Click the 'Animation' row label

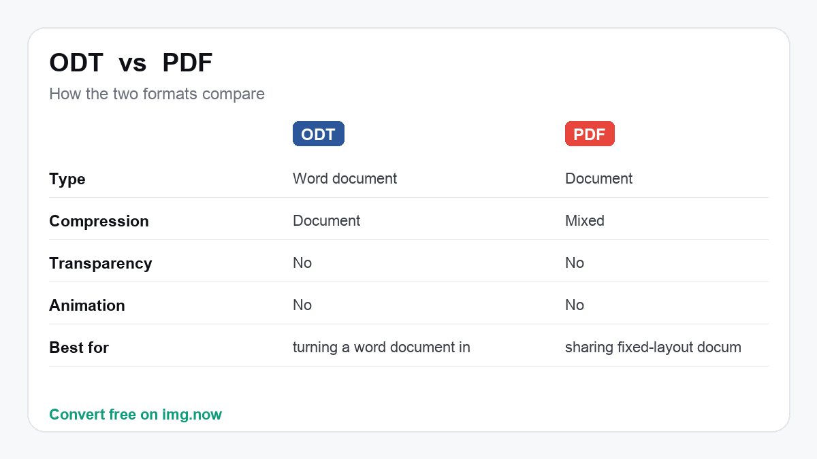tap(87, 305)
